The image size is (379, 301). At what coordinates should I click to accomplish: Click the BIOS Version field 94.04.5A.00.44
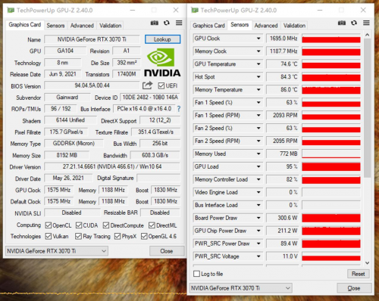[x=92, y=85]
